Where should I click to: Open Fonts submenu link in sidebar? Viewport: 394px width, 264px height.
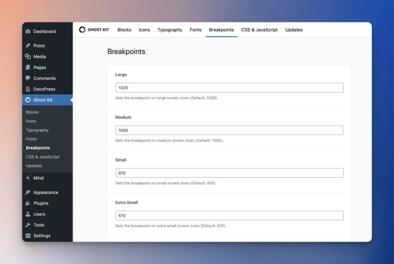pos(31,139)
